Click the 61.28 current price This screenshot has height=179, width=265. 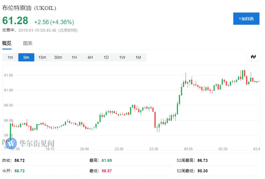coord(15,21)
